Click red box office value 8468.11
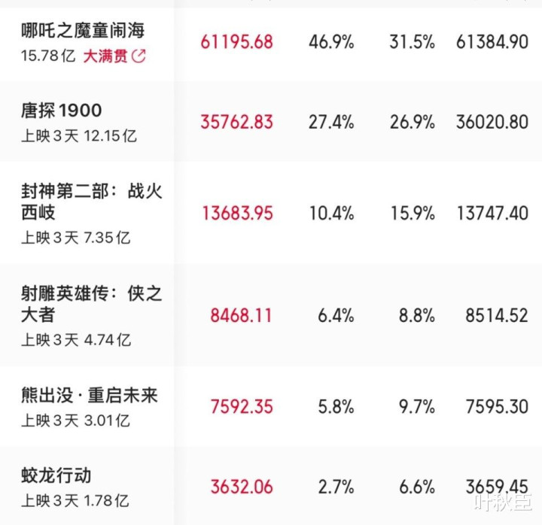The height and width of the screenshot is (525, 542). 242,316
